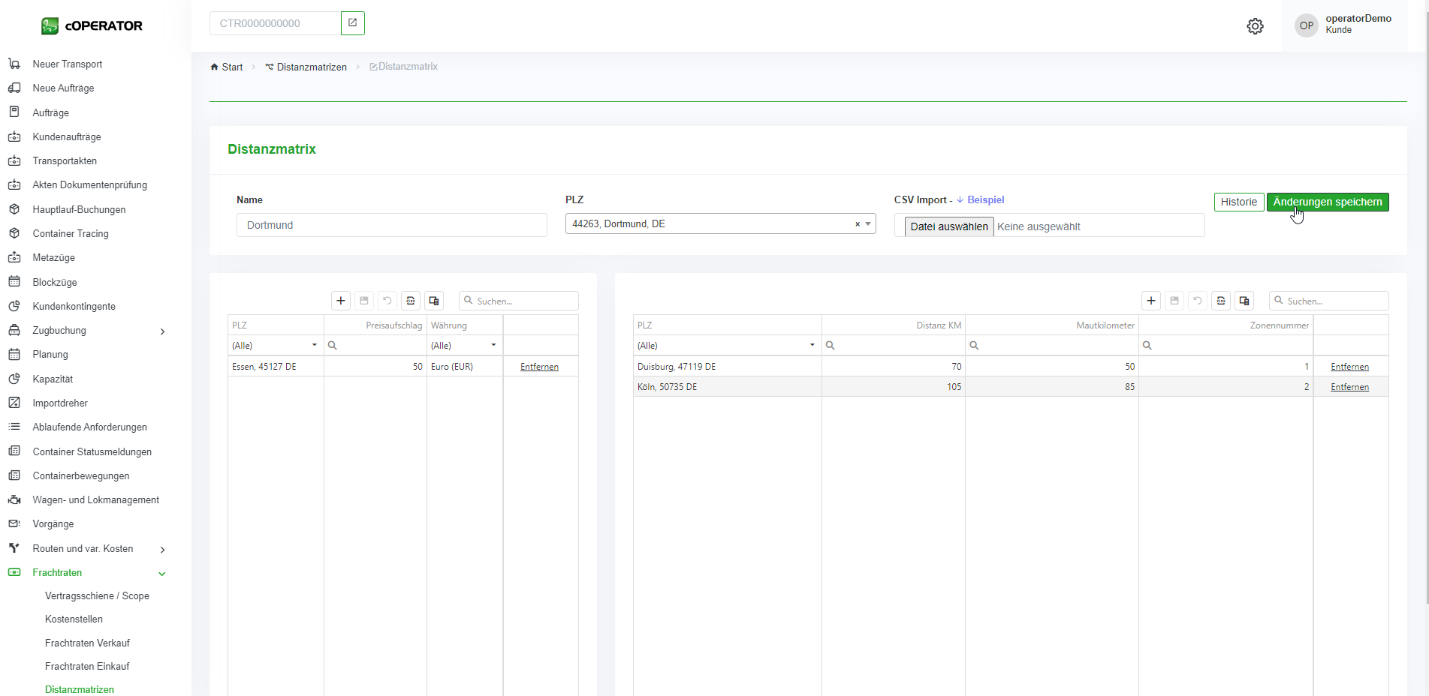
Task: Add a new row in the Distanz KM table
Action: 1151,301
